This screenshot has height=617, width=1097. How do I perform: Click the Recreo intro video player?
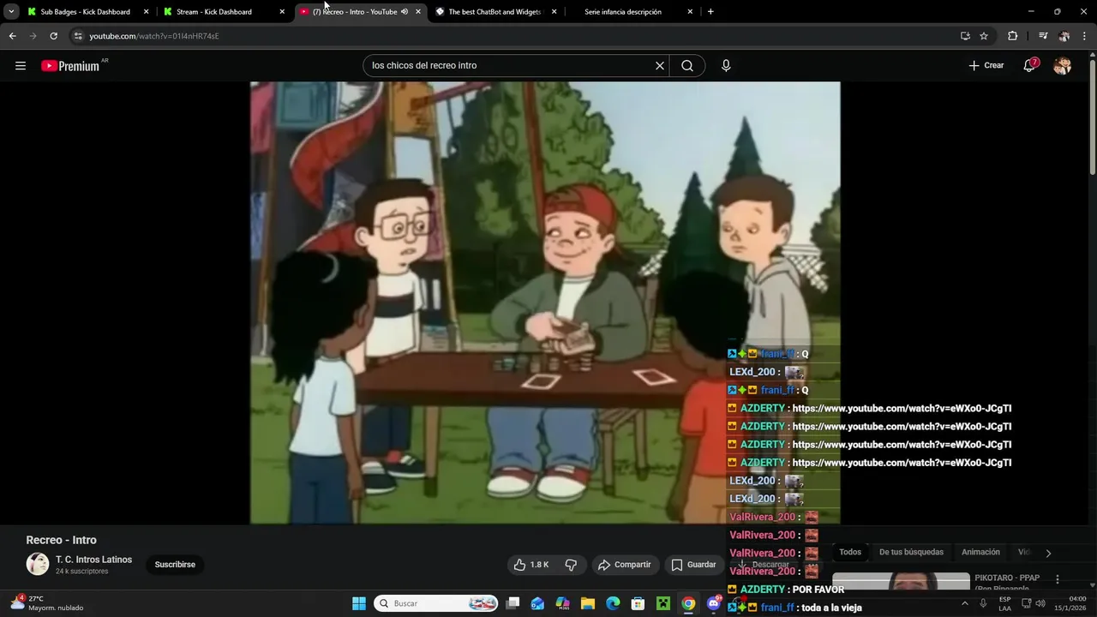(x=545, y=303)
